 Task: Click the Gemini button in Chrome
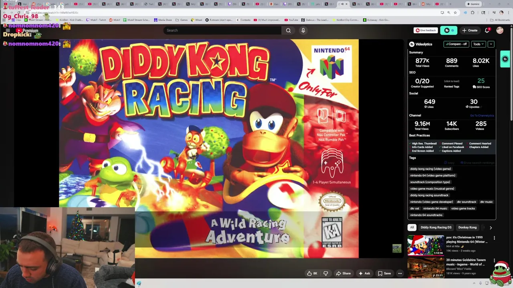pos(473,4)
